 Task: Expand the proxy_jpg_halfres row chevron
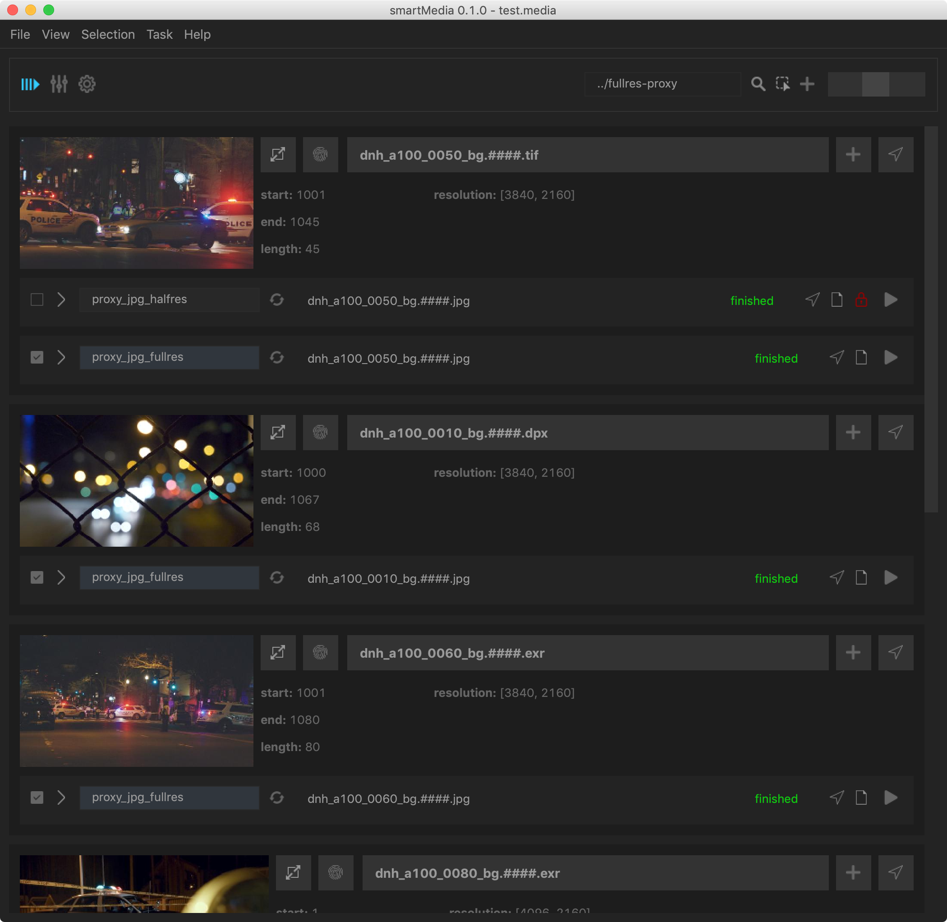tap(61, 300)
